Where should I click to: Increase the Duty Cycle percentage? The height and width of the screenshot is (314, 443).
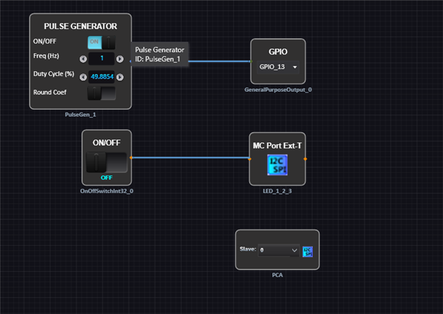click(120, 77)
